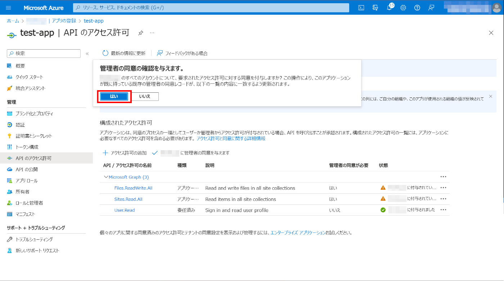Decline consent with いいえ

[x=145, y=96]
